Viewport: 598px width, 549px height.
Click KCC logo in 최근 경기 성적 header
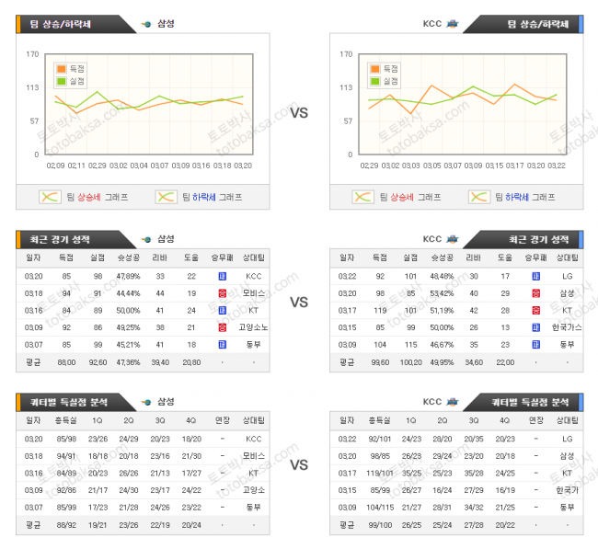point(452,239)
